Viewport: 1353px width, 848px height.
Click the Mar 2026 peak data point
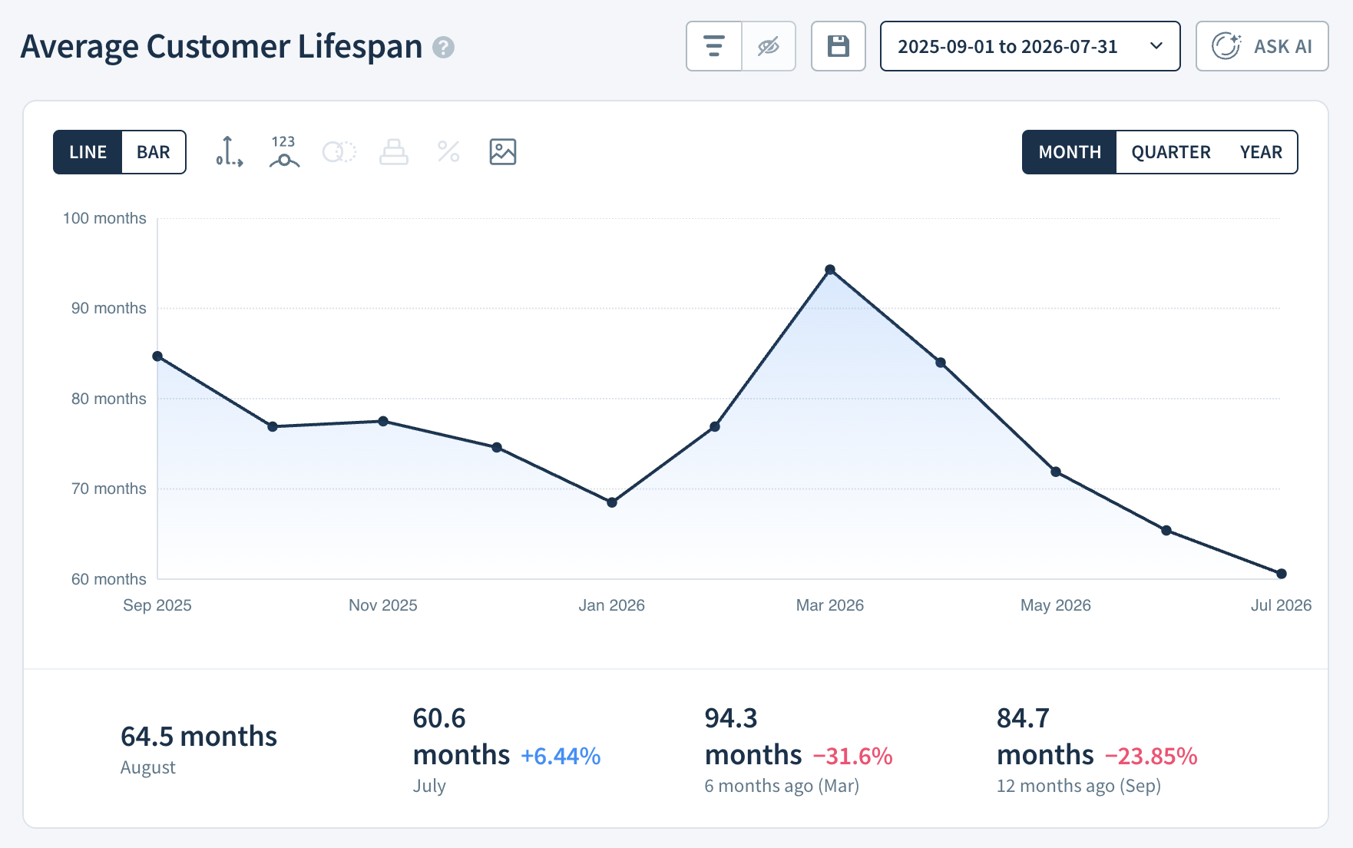[x=830, y=270]
